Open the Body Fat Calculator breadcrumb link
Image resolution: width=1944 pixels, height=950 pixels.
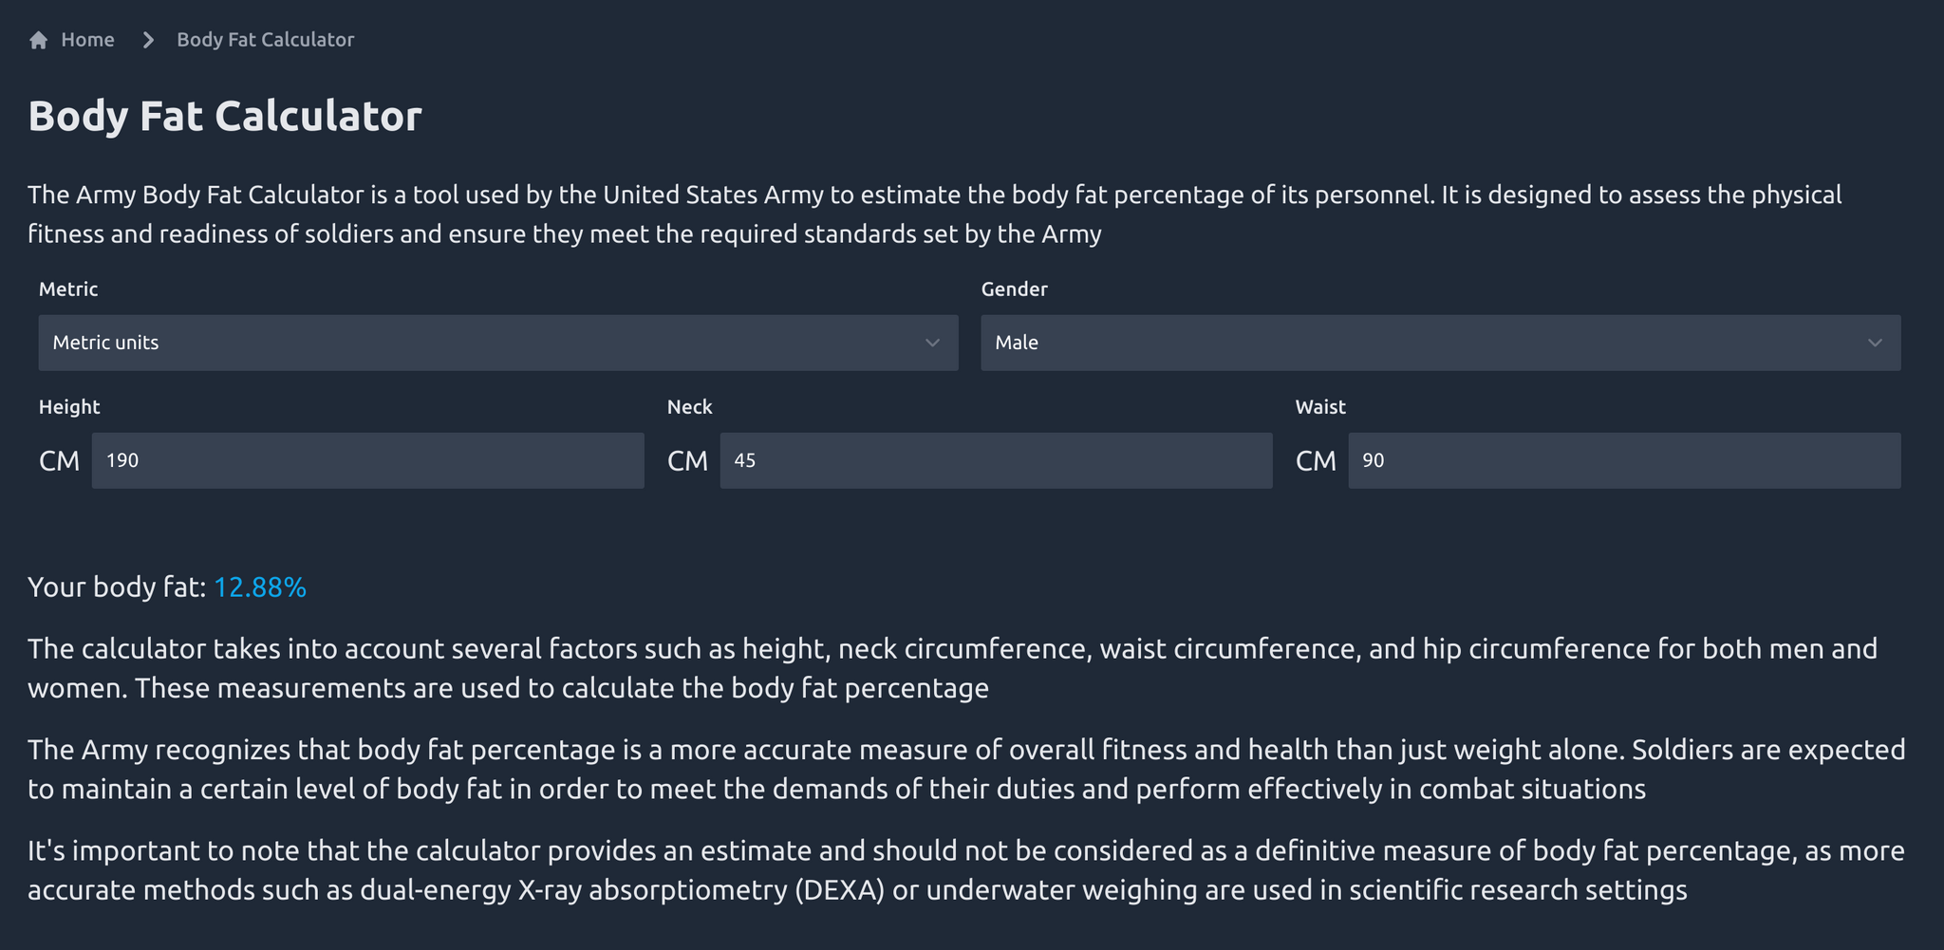265,40
